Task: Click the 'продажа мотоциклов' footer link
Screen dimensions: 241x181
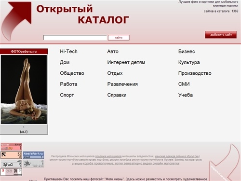Action: (x=108, y=156)
